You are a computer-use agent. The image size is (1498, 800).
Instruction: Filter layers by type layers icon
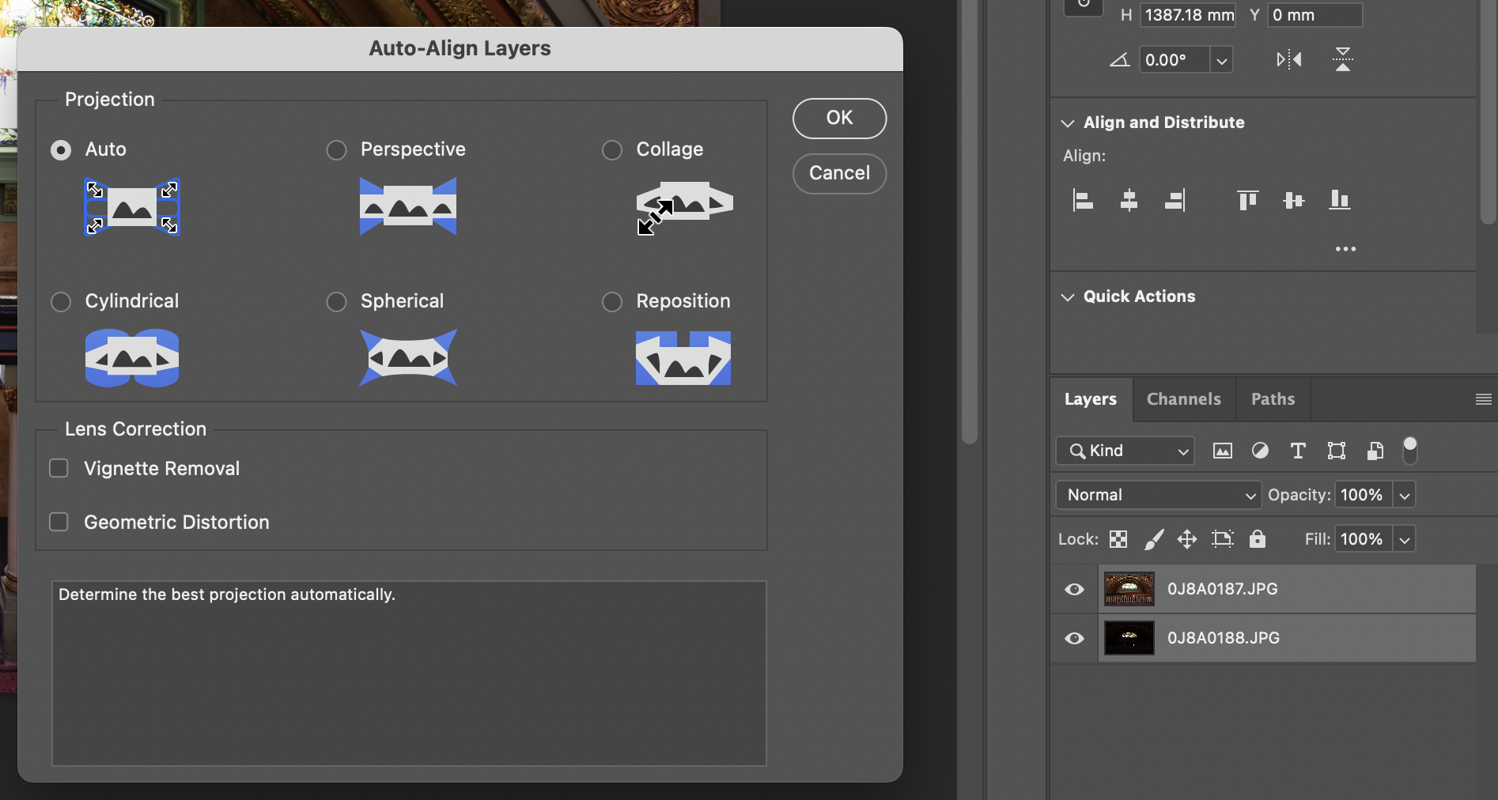click(1298, 451)
